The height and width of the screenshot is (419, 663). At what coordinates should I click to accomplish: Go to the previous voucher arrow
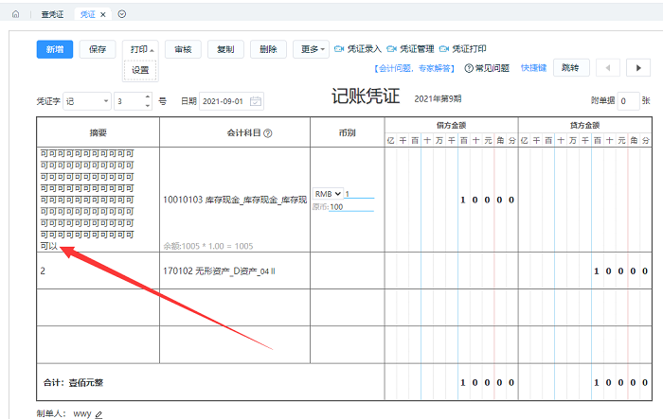[x=608, y=68]
